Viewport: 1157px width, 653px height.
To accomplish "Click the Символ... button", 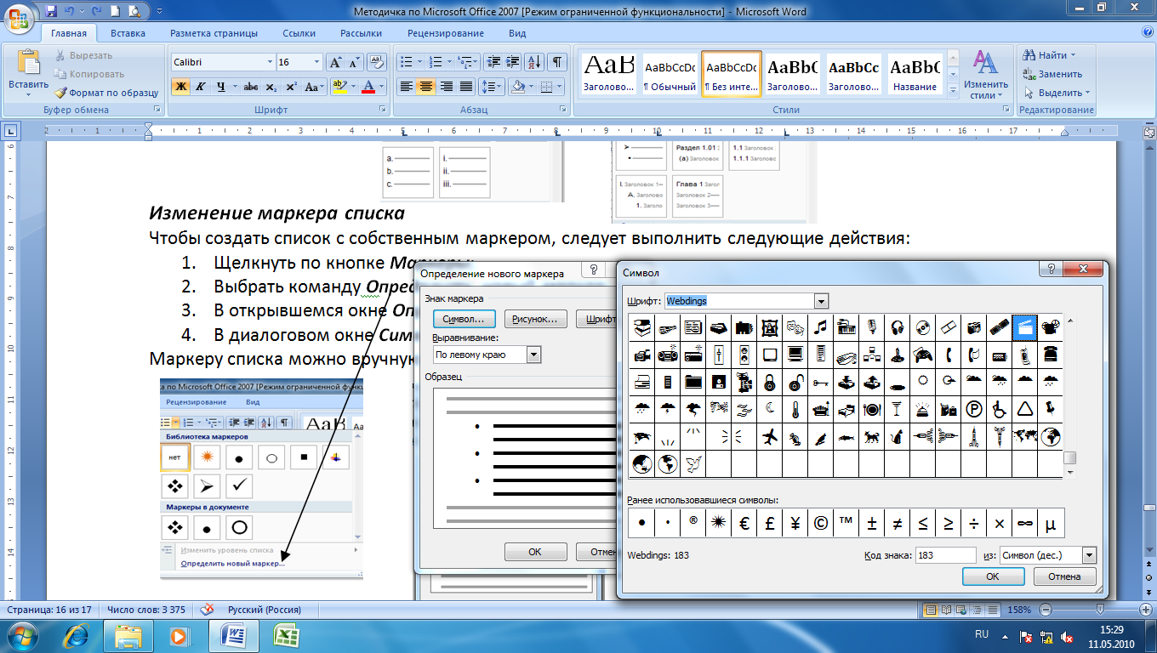I will click(x=463, y=319).
